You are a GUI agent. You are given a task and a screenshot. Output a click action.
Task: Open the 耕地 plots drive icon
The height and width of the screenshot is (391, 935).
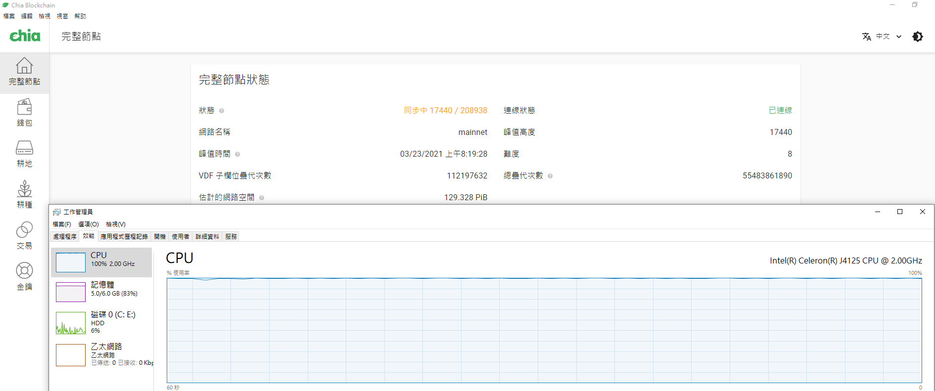[x=24, y=147]
